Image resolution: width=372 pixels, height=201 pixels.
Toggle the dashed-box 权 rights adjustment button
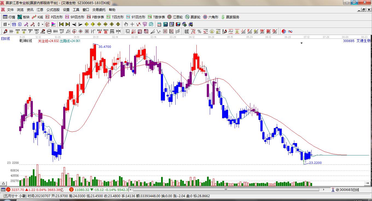click(47, 24)
